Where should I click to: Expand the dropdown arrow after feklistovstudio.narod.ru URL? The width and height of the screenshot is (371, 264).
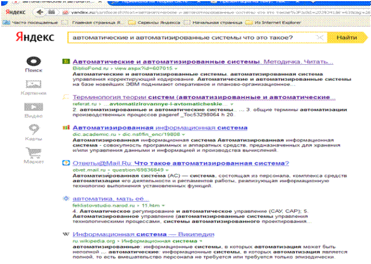click(x=164, y=205)
